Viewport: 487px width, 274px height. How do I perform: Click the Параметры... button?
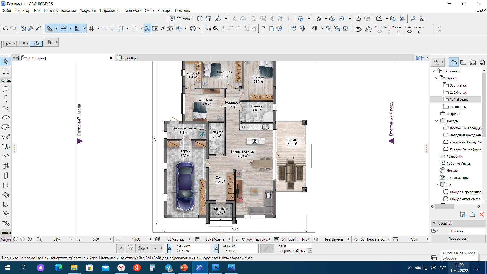[458, 238]
